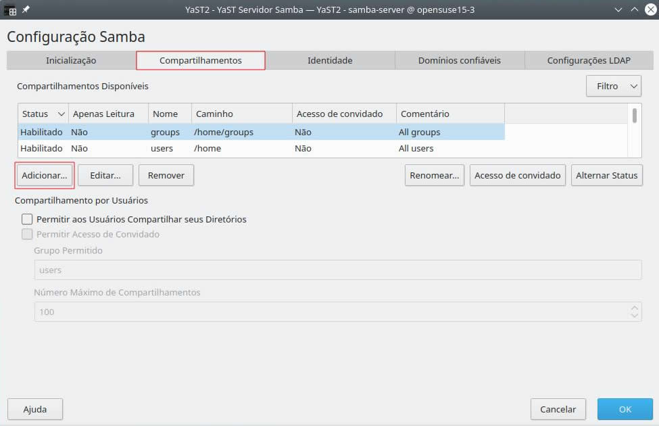
Task: Click the Adicionar... button
Action: pos(45,175)
